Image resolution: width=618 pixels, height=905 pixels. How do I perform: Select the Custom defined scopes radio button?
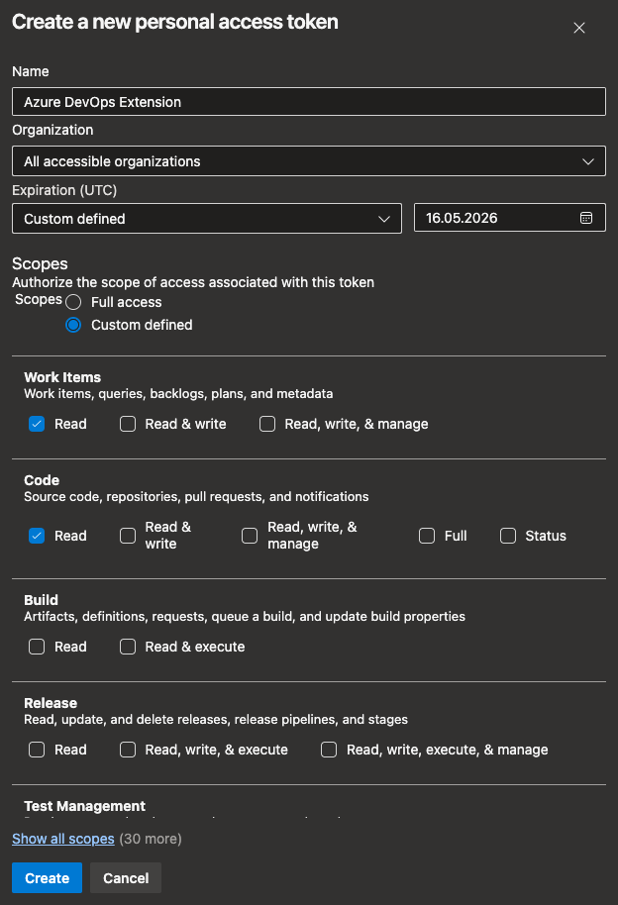coord(73,325)
